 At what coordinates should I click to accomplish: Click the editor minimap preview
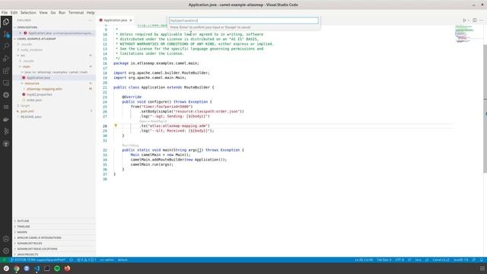[x=465, y=33]
